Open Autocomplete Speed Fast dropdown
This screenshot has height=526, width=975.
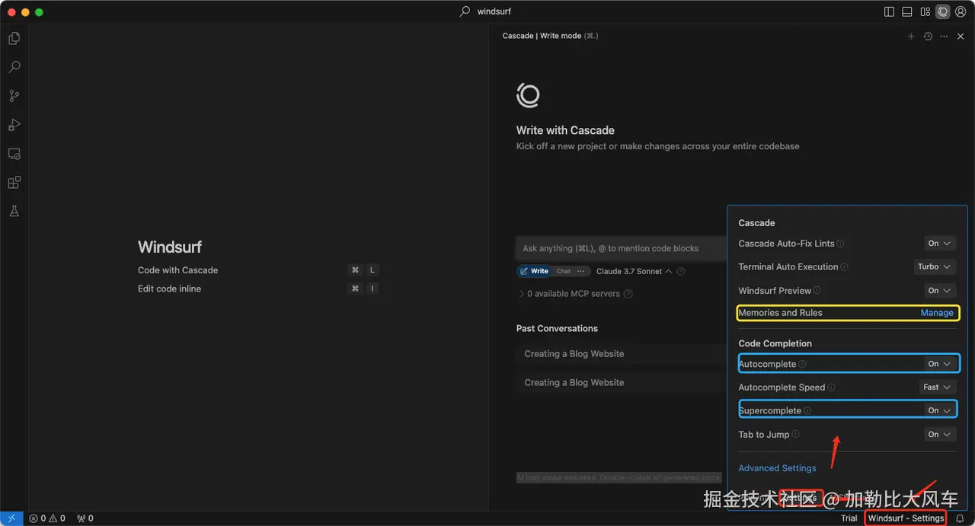937,387
